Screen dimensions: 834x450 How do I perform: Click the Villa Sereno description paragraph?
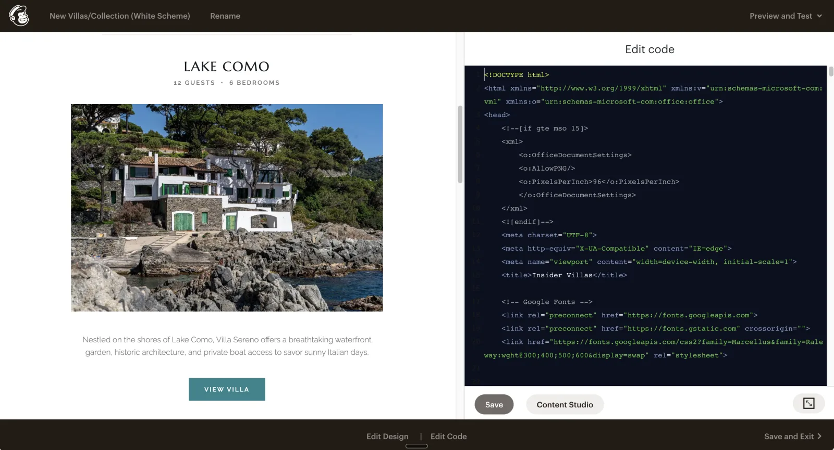(x=227, y=346)
